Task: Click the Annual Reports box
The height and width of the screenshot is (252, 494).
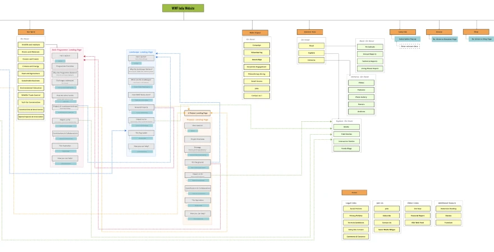Action: click(x=370, y=54)
